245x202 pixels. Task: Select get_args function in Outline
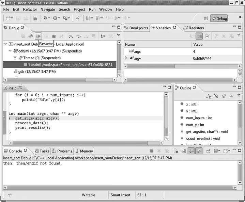point(206,131)
